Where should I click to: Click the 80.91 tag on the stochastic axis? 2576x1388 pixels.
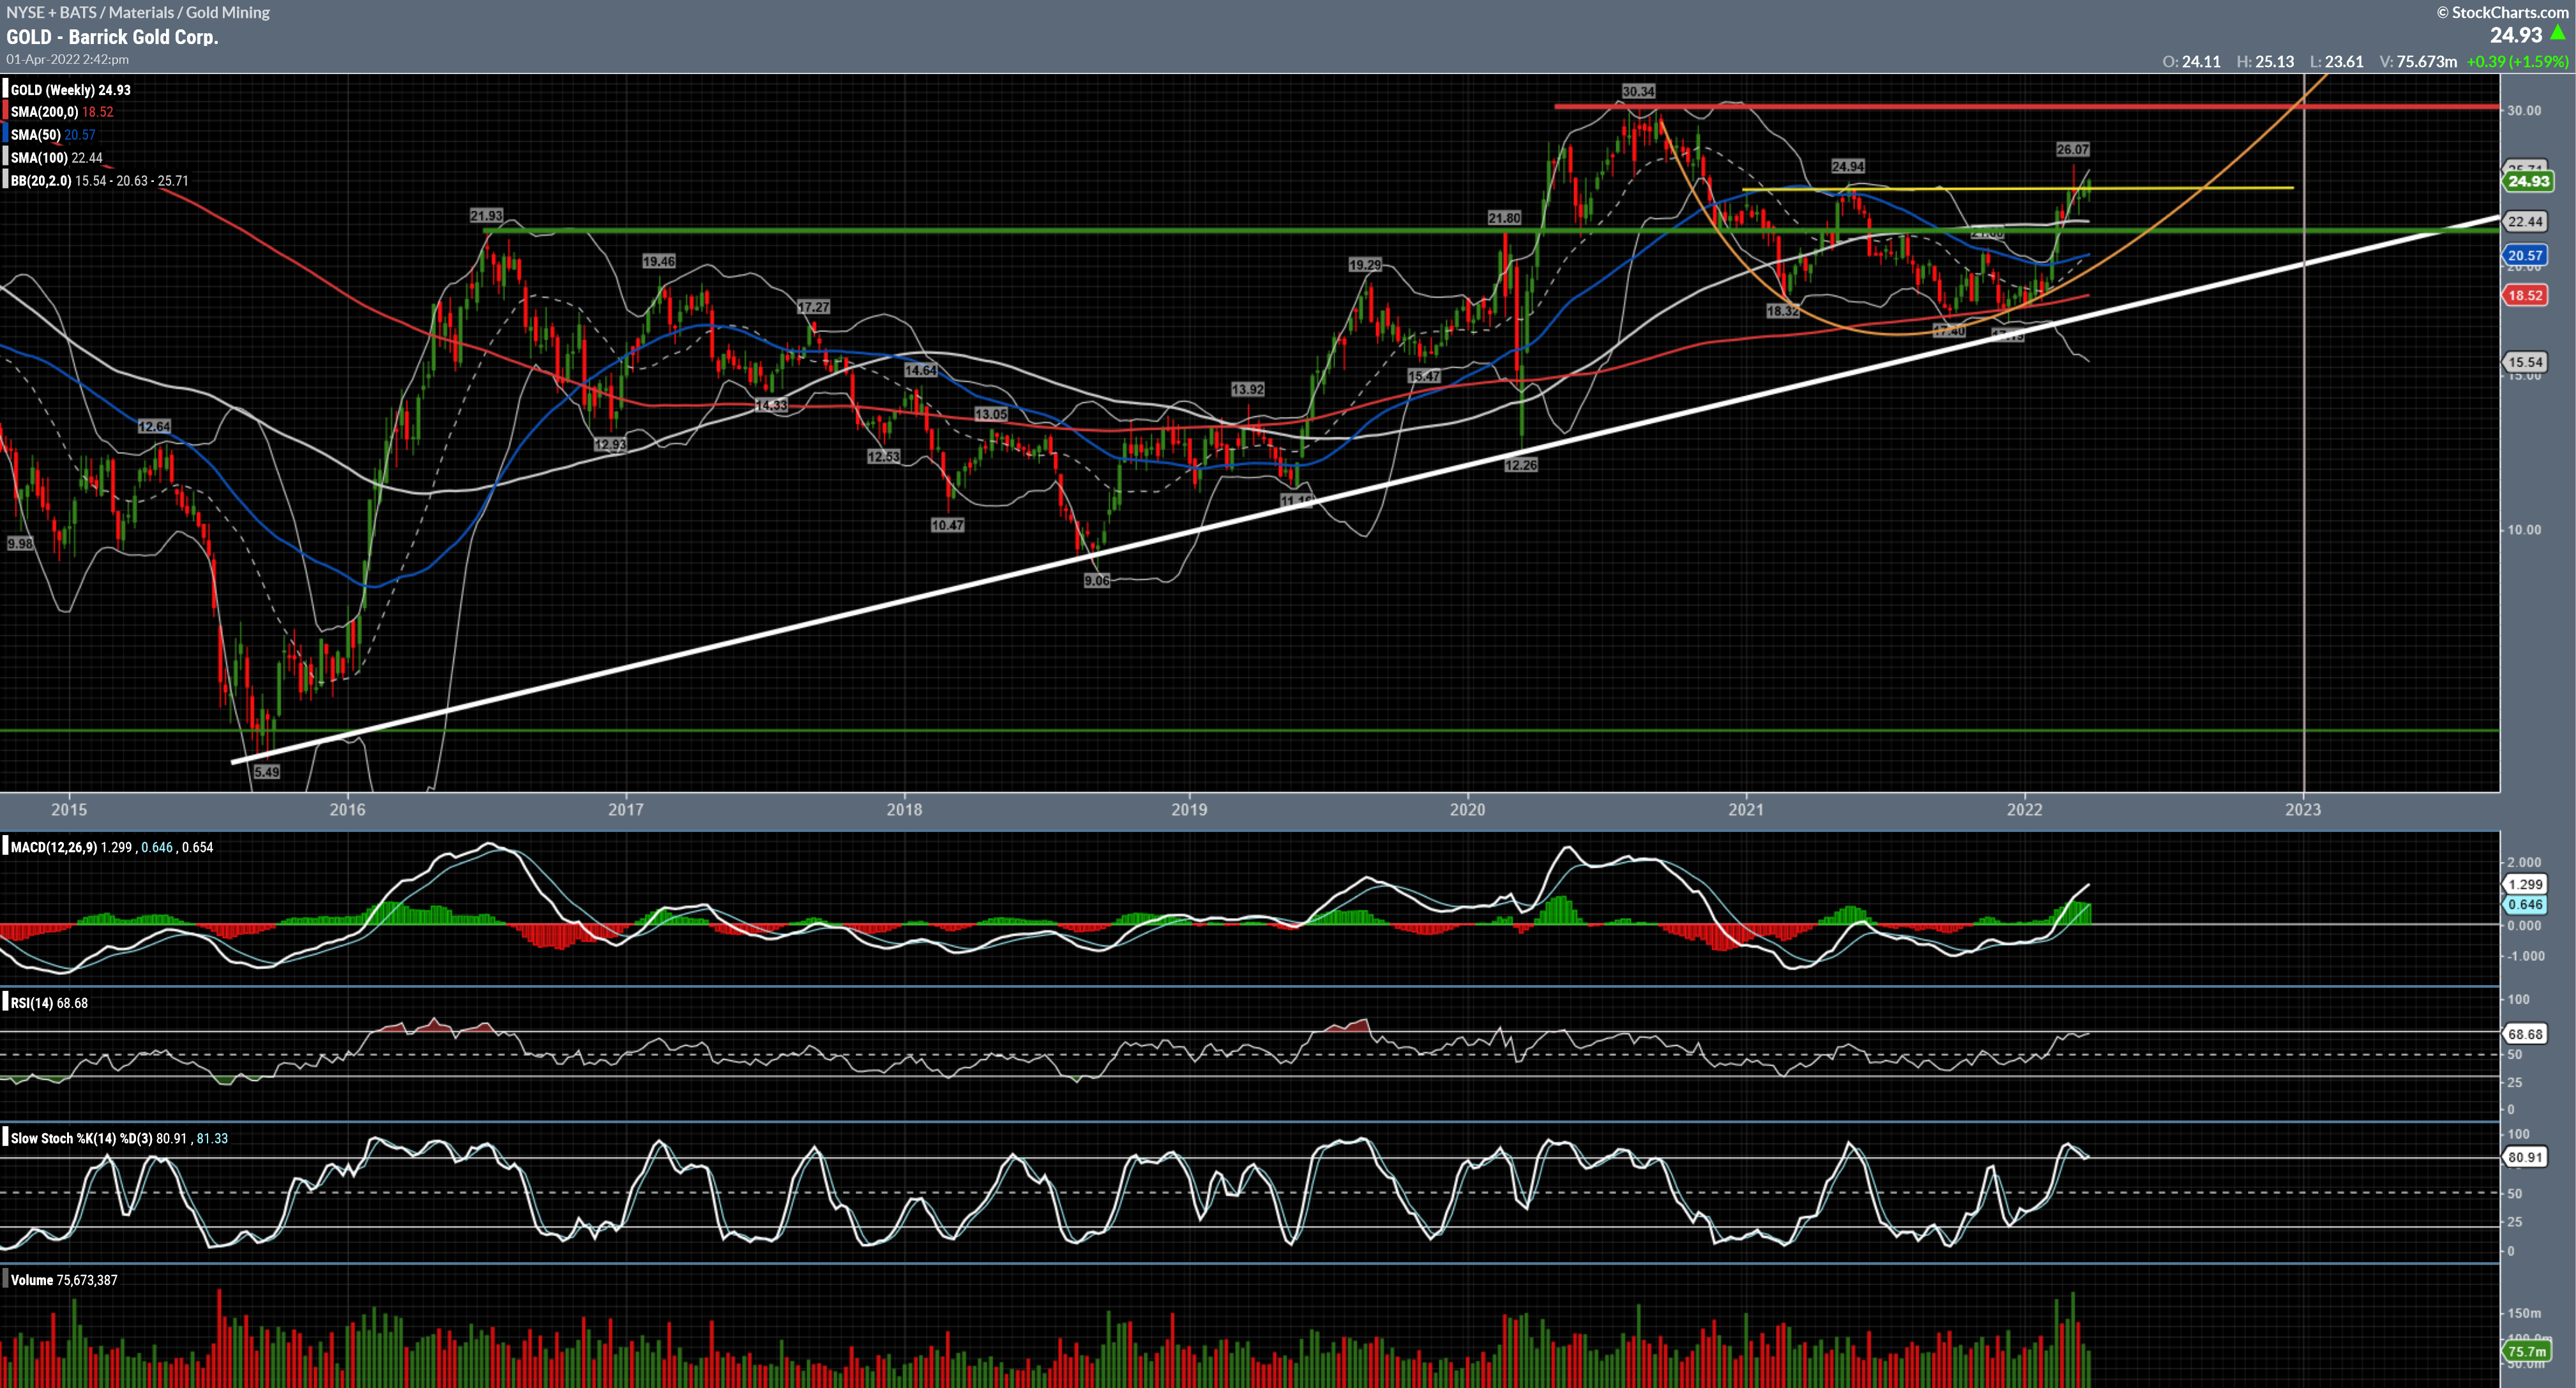pos(2525,1158)
